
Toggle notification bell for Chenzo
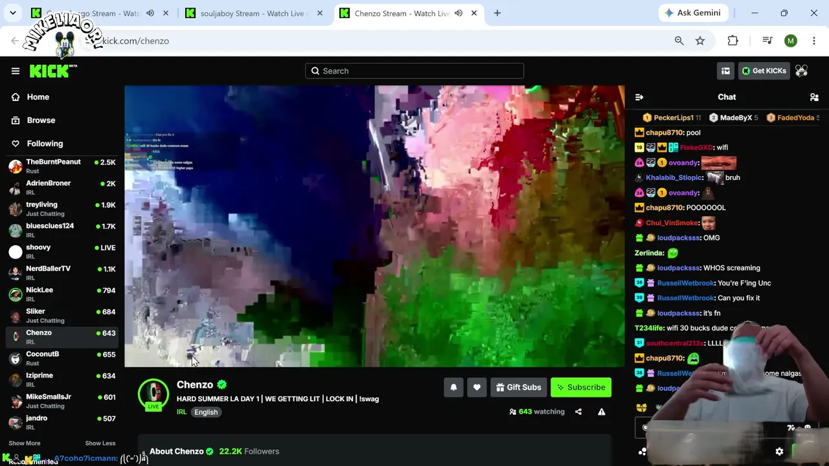pyautogui.click(x=453, y=387)
